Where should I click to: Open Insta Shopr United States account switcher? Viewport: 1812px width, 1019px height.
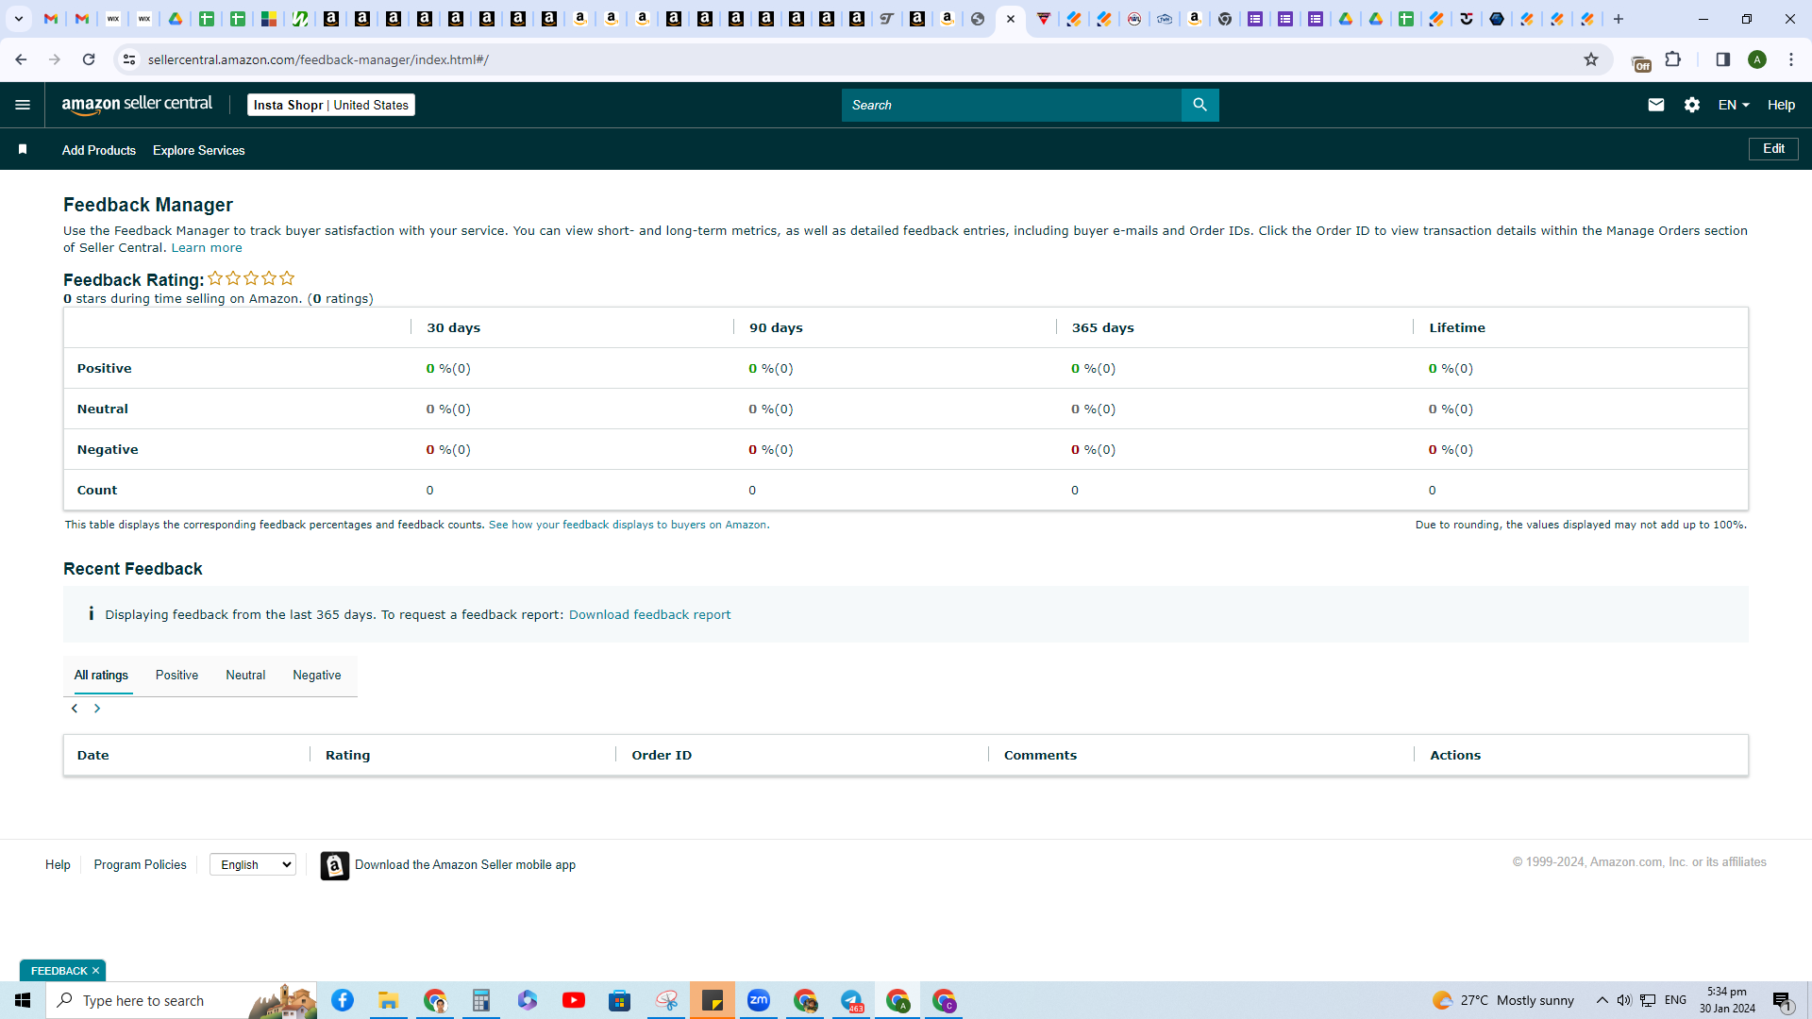pyautogui.click(x=331, y=105)
